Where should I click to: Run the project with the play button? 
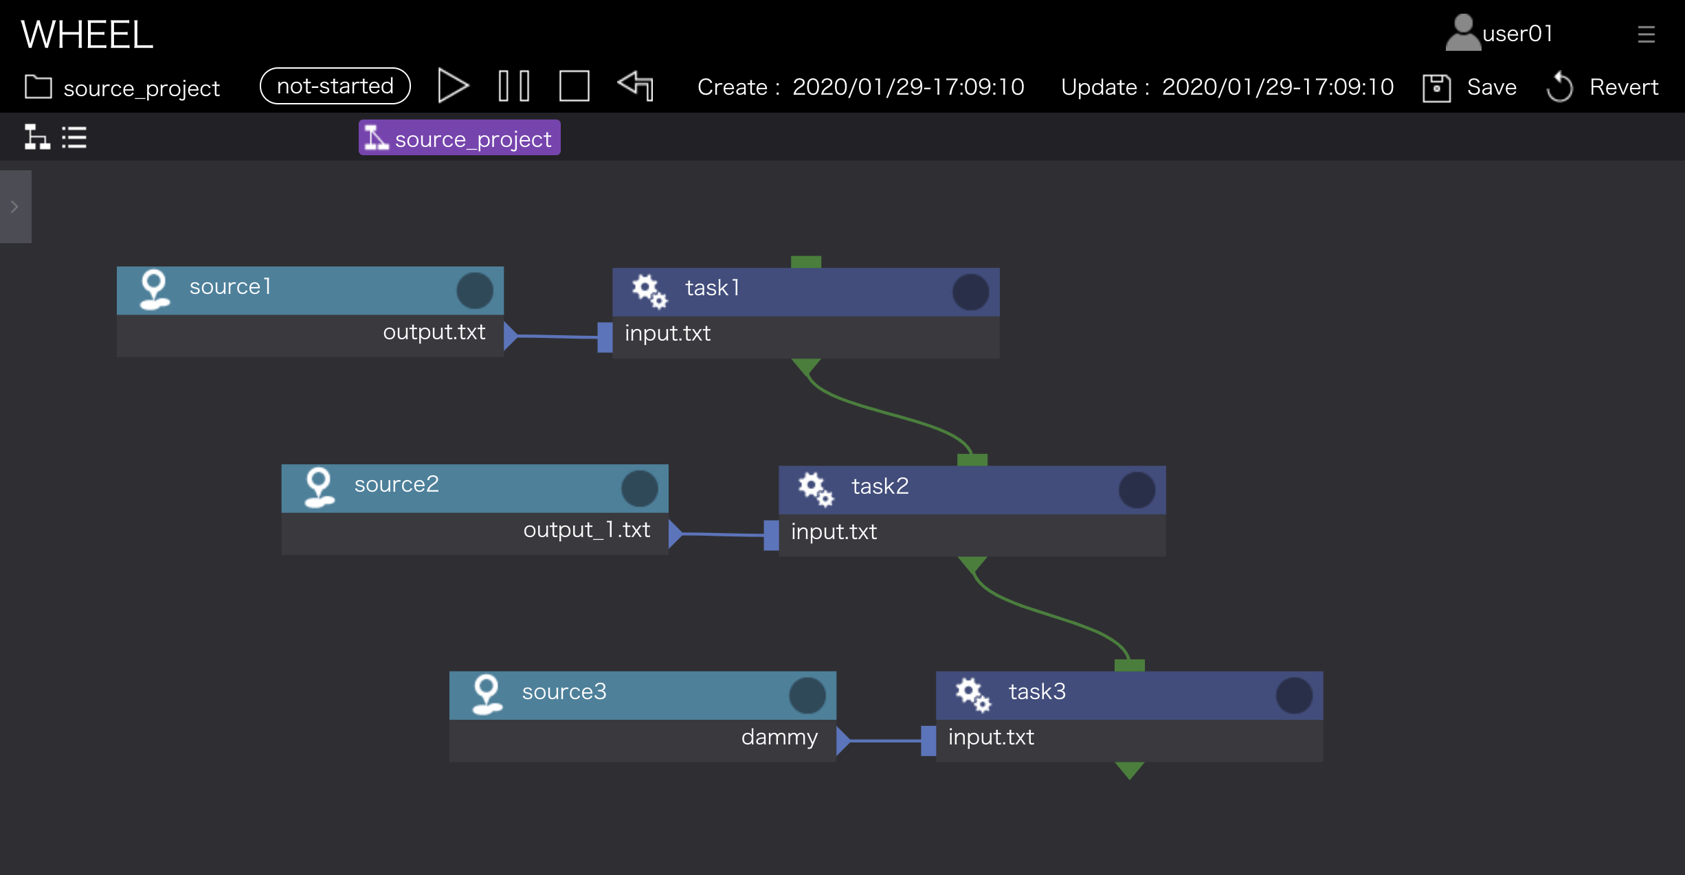[453, 87]
